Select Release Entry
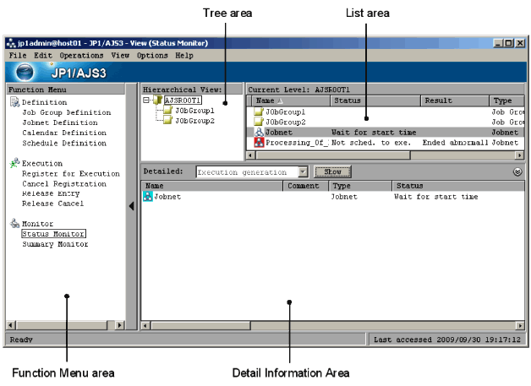The width and height of the screenshot is (531, 386). [51, 193]
